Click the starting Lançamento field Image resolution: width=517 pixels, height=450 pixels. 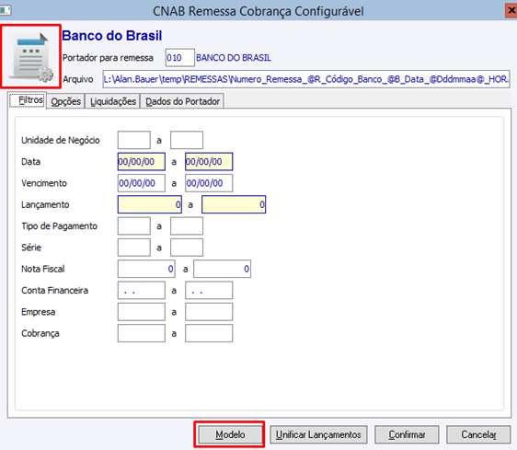150,204
